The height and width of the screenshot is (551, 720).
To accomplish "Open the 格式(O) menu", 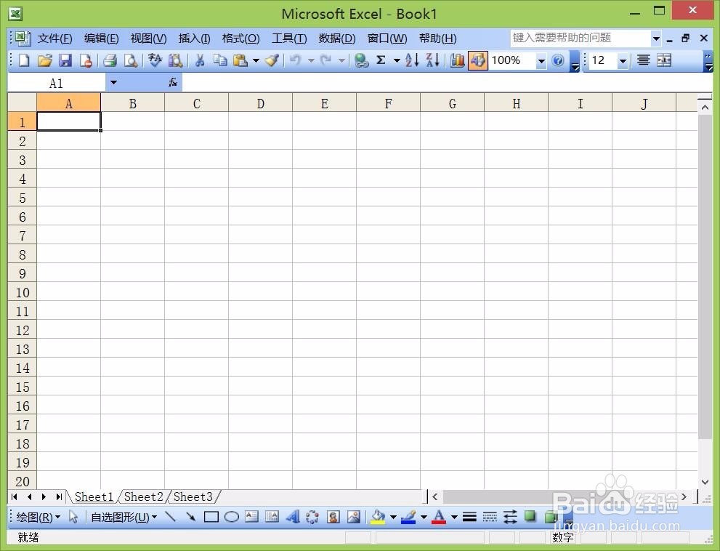I will click(x=240, y=38).
